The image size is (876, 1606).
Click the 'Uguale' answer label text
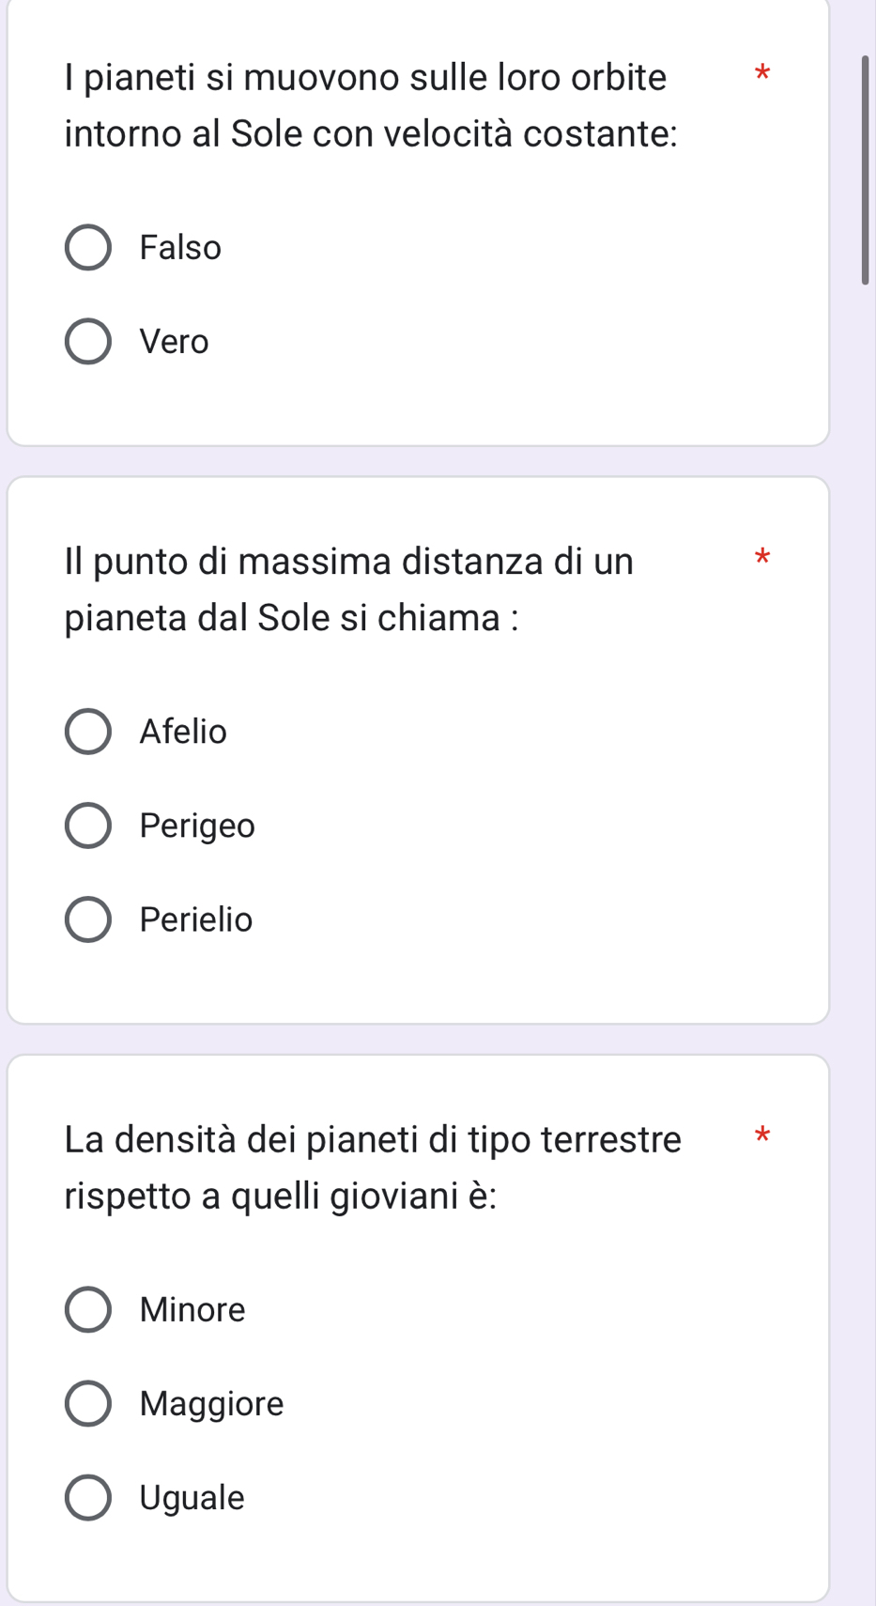pos(192,1498)
